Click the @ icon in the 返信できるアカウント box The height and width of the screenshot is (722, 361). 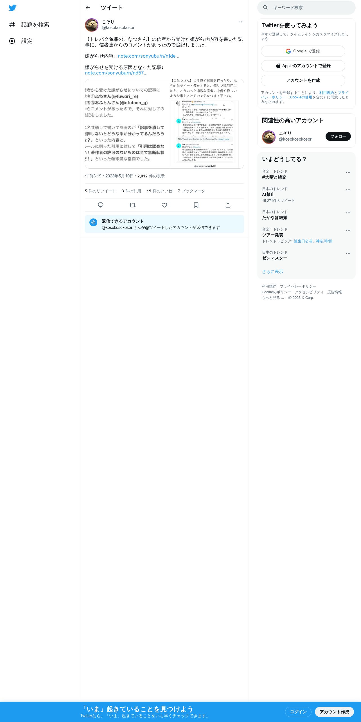pyautogui.click(x=93, y=222)
